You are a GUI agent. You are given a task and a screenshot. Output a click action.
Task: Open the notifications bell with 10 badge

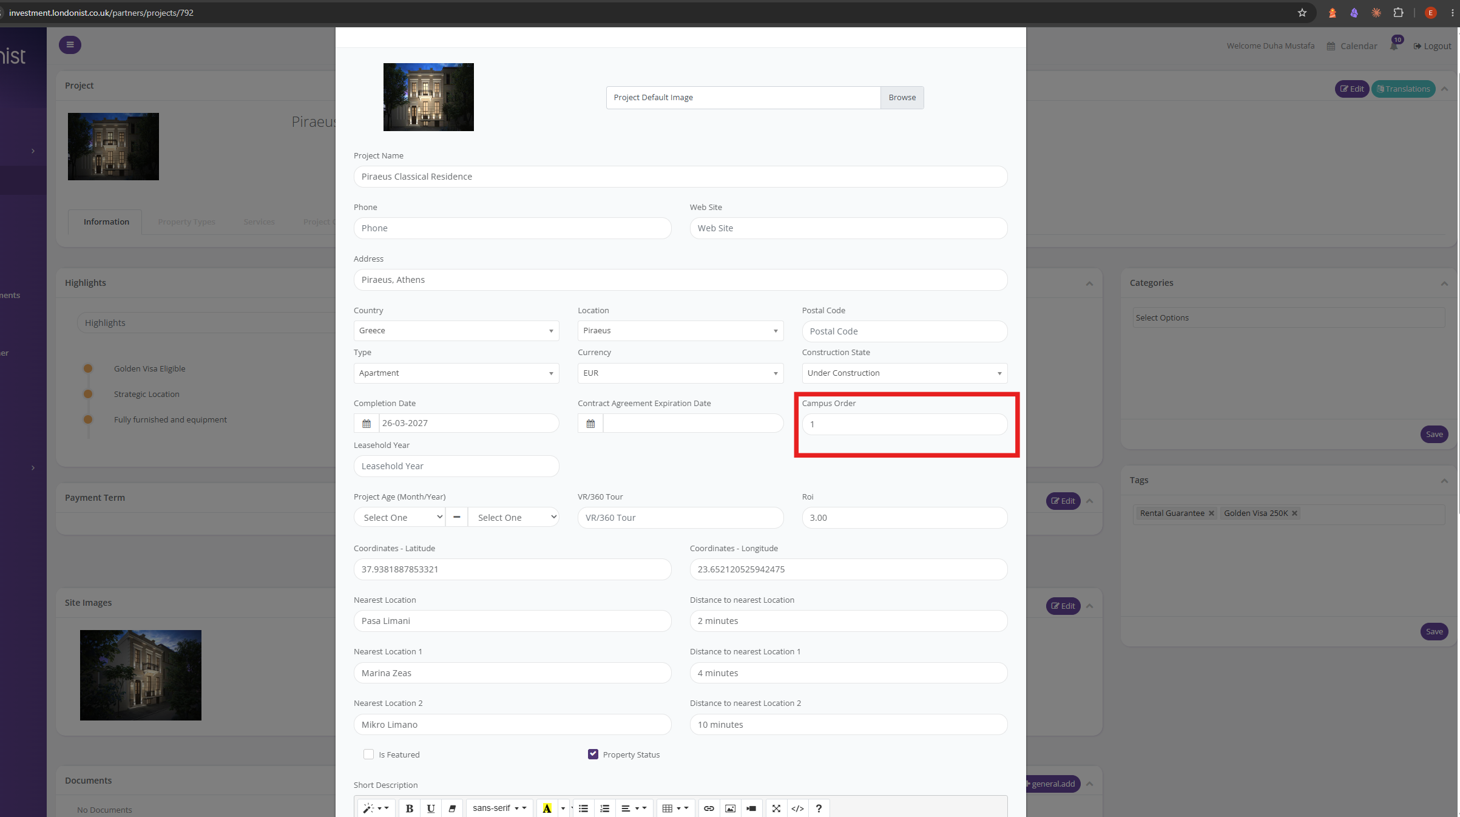(1394, 45)
